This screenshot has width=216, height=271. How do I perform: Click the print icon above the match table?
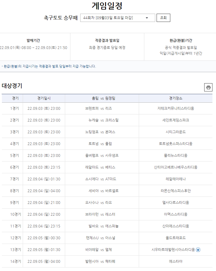pos(208,87)
